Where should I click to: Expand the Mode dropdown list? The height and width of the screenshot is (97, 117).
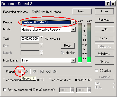point(73,30)
